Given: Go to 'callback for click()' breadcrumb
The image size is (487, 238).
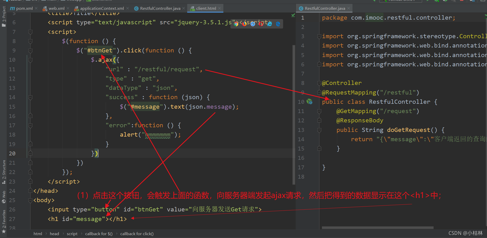Looking at the screenshot, I should [x=137, y=234].
